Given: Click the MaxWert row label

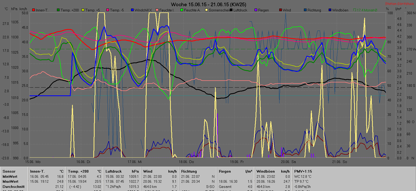Looking at the screenshot, I should 10,181.
